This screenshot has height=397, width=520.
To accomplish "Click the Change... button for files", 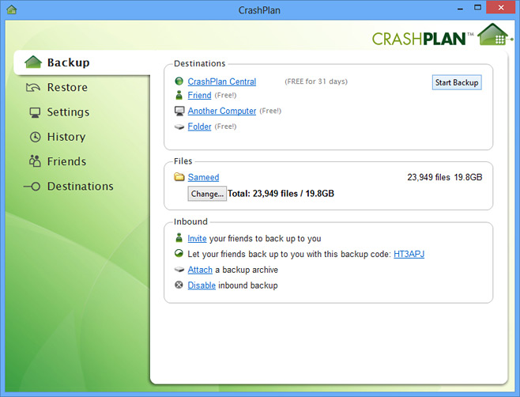I will click(x=207, y=194).
